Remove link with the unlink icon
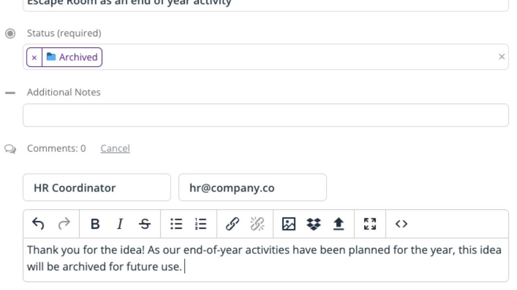The image size is (517, 290). [257, 224]
